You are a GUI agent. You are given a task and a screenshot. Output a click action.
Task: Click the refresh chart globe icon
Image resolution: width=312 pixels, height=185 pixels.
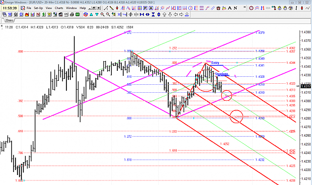click(85, 14)
